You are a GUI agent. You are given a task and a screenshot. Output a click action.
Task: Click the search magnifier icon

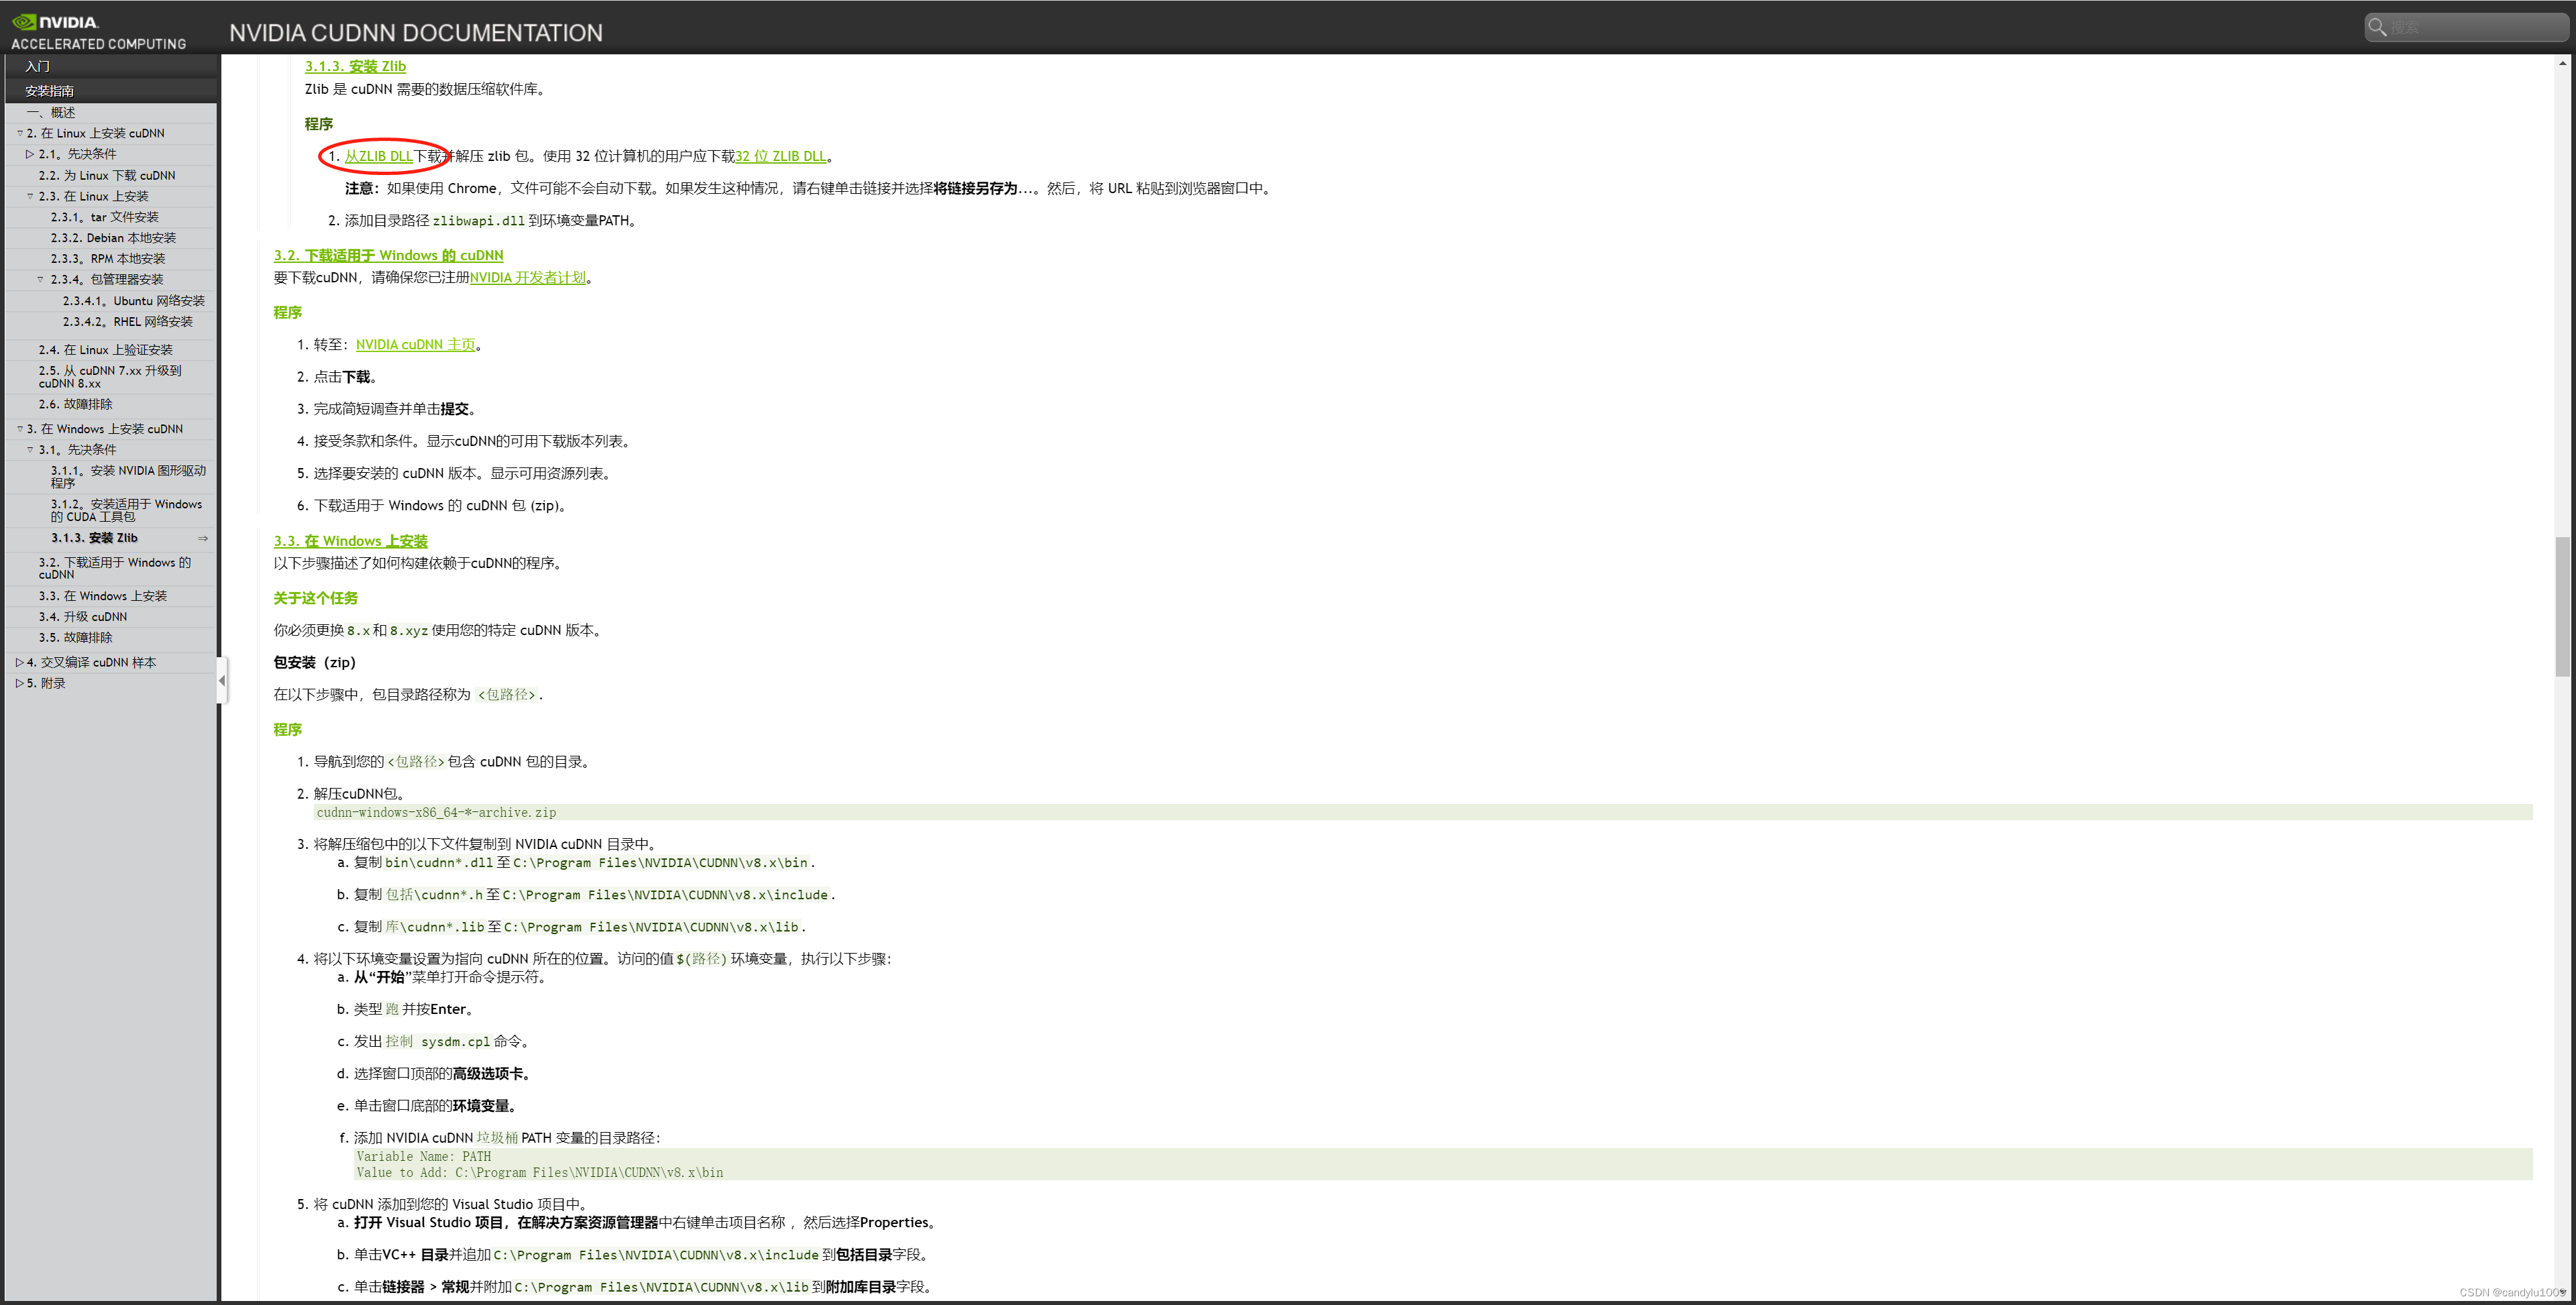click(x=2378, y=27)
